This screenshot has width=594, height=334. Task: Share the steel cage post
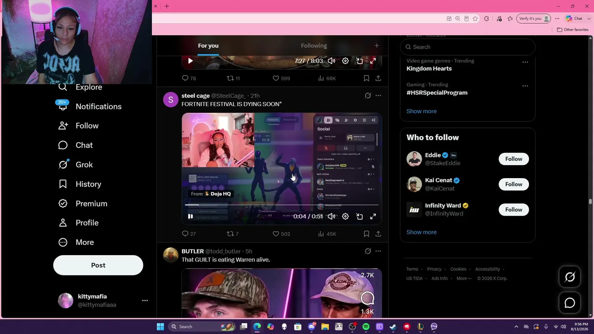click(378, 234)
